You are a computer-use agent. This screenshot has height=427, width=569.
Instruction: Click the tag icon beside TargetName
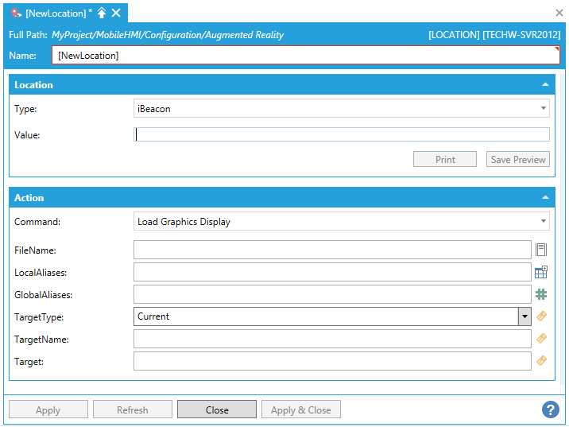click(x=541, y=339)
